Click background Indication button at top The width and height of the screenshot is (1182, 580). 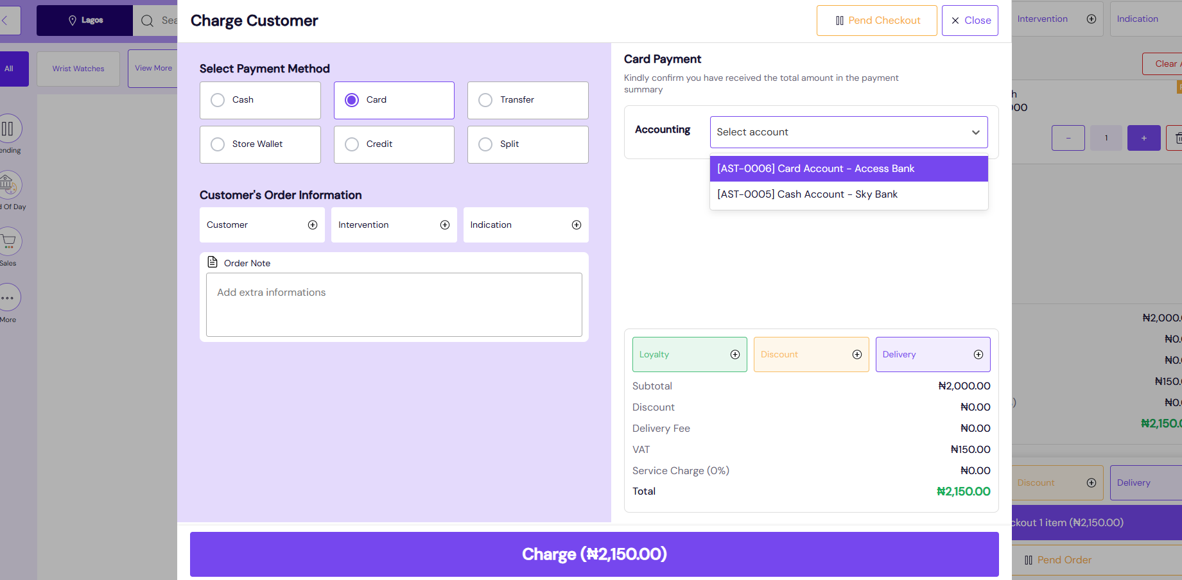coord(1146,19)
